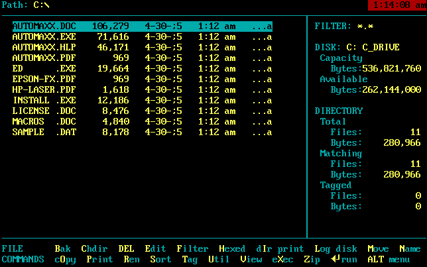Screen dimensions: 427x267
Task: Choose the DEL command
Action: (x=126, y=248)
